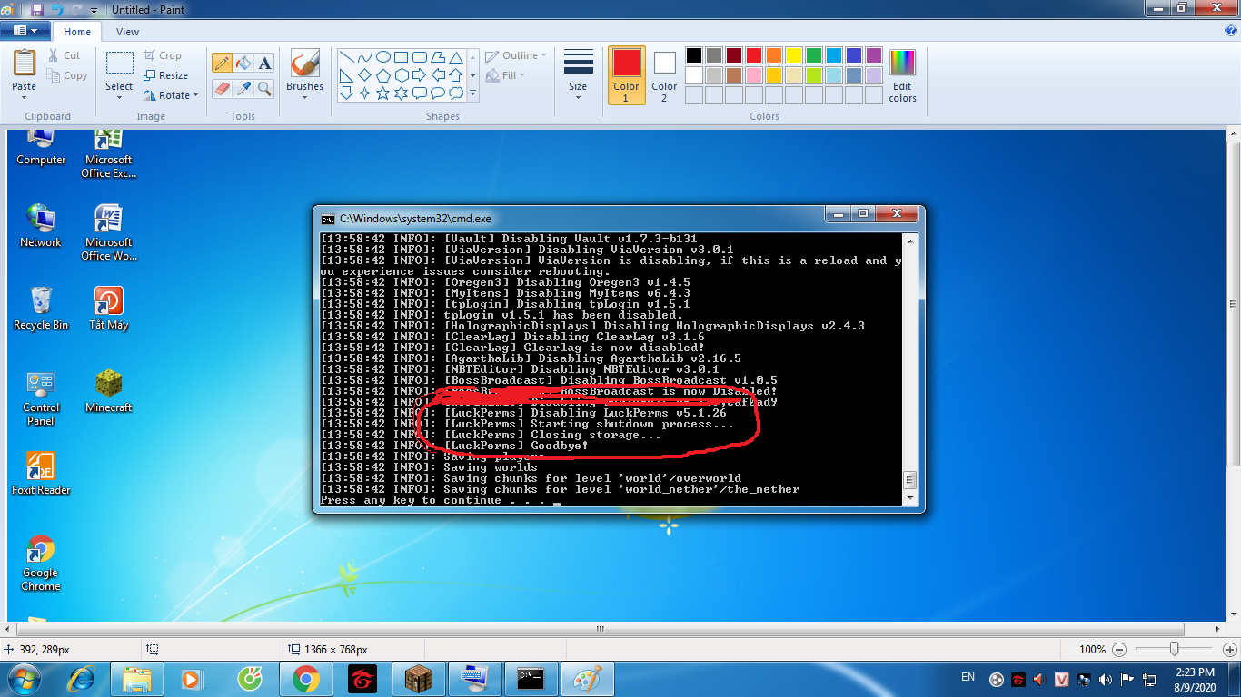Choose the purple color swatch
The image size is (1241, 697).
(x=874, y=55)
